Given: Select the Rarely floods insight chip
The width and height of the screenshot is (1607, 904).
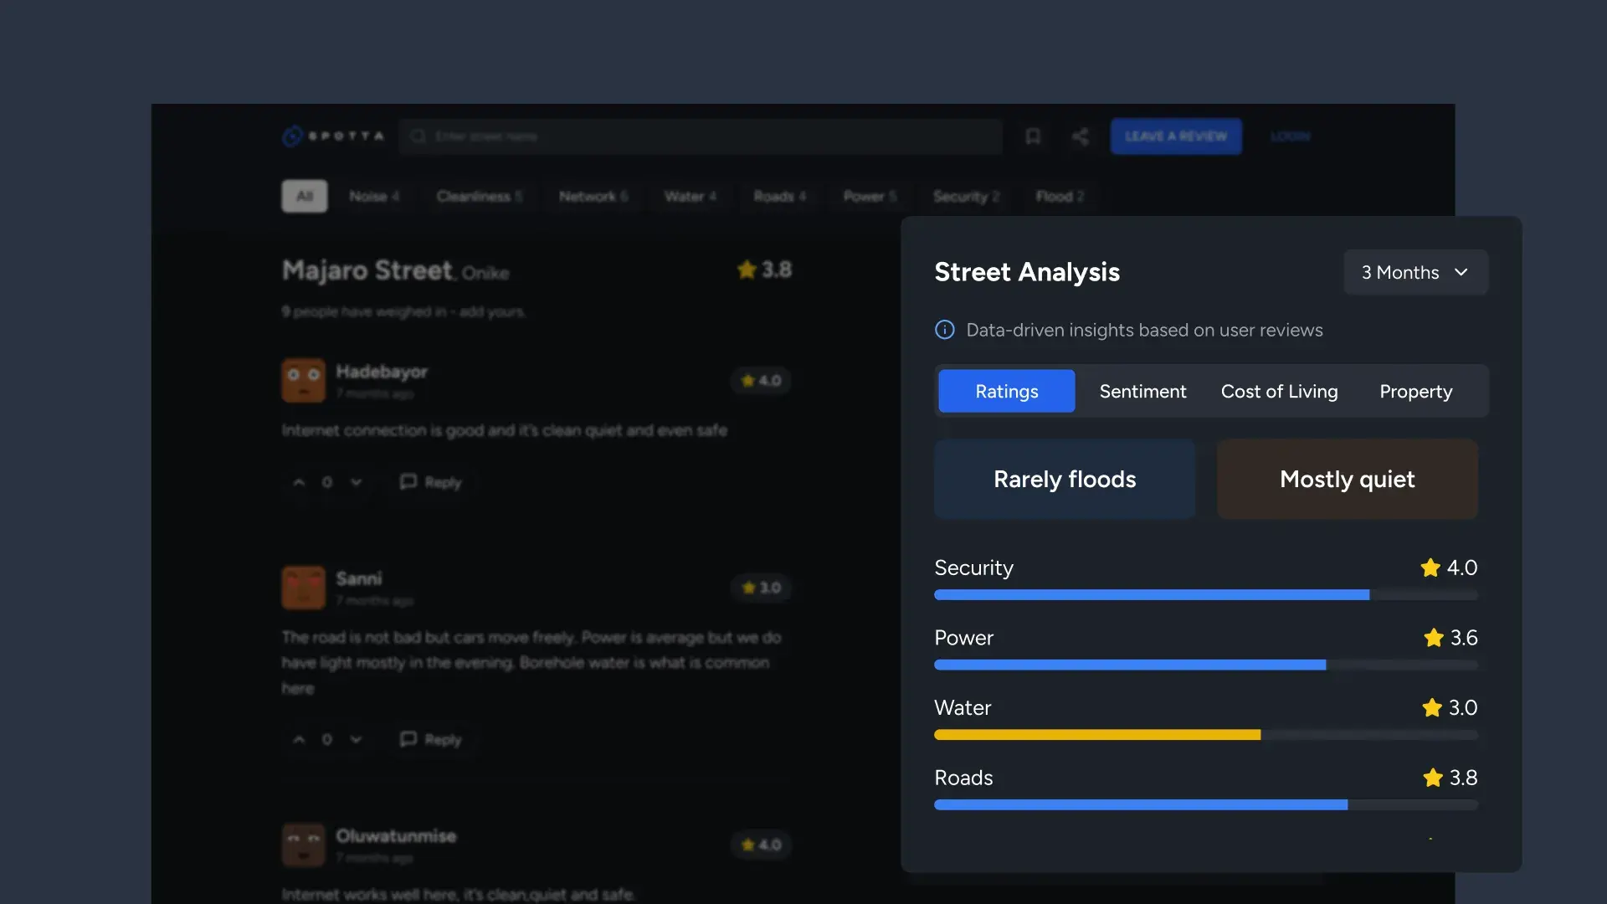Looking at the screenshot, I should pos(1064,479).
